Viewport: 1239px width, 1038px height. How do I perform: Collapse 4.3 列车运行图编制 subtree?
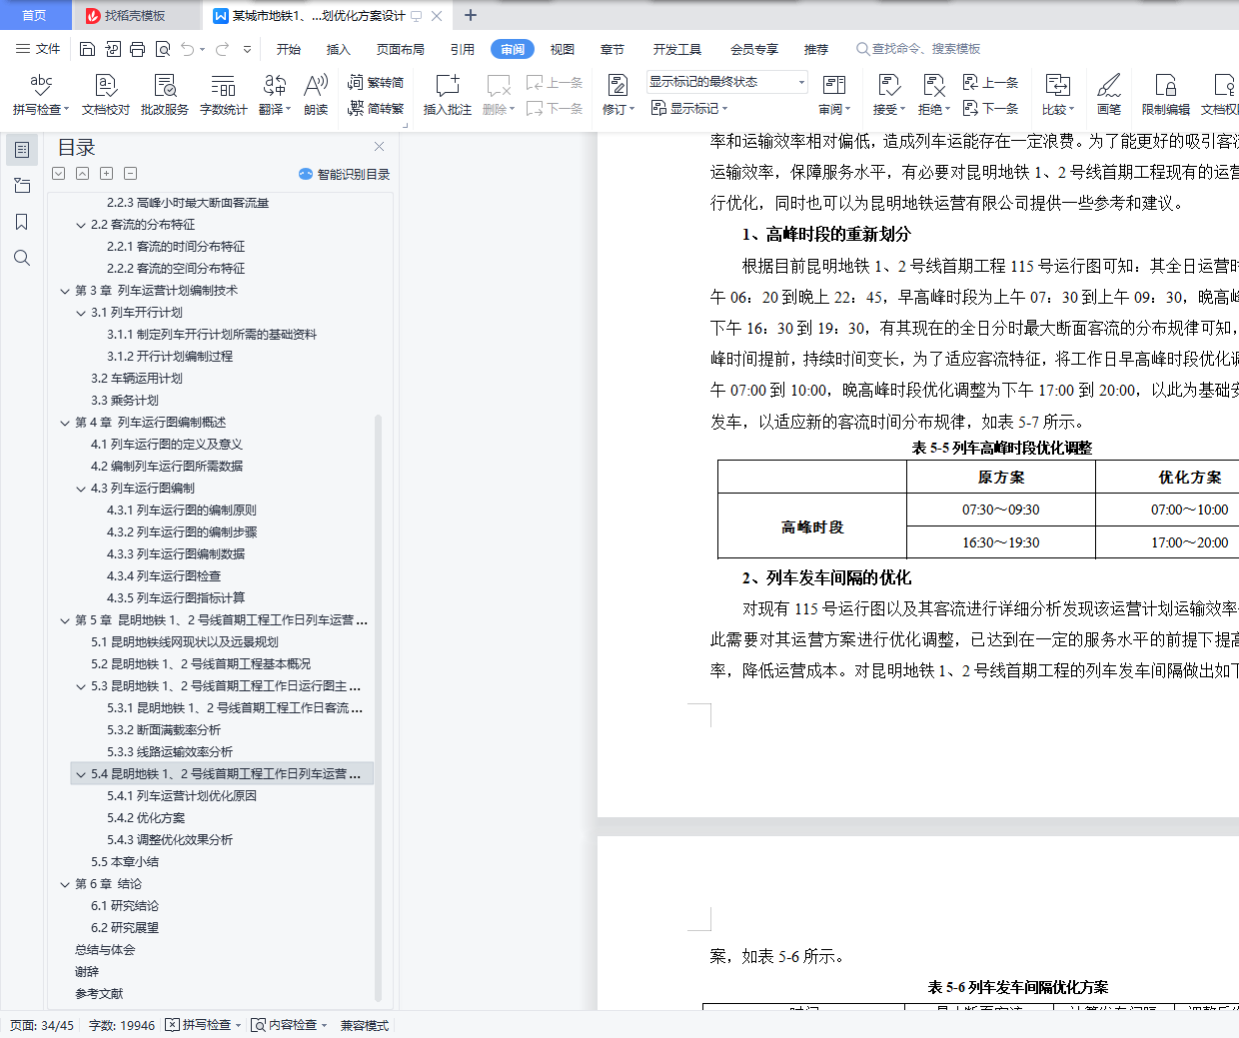81,489
